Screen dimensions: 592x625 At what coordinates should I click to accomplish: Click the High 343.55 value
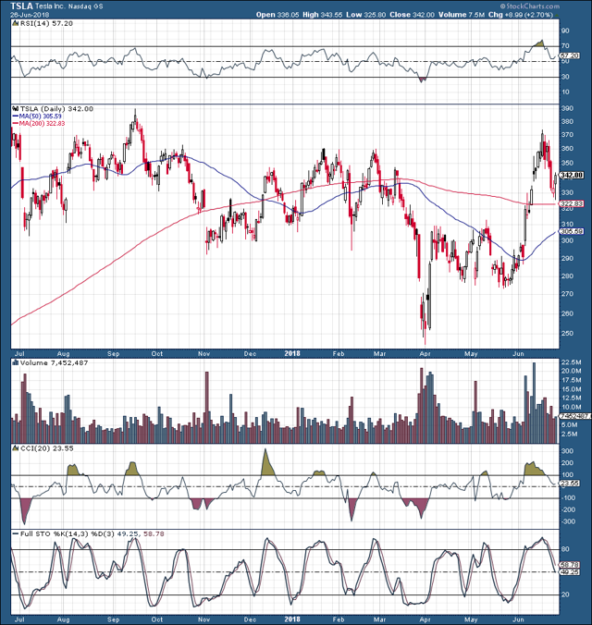322,15
